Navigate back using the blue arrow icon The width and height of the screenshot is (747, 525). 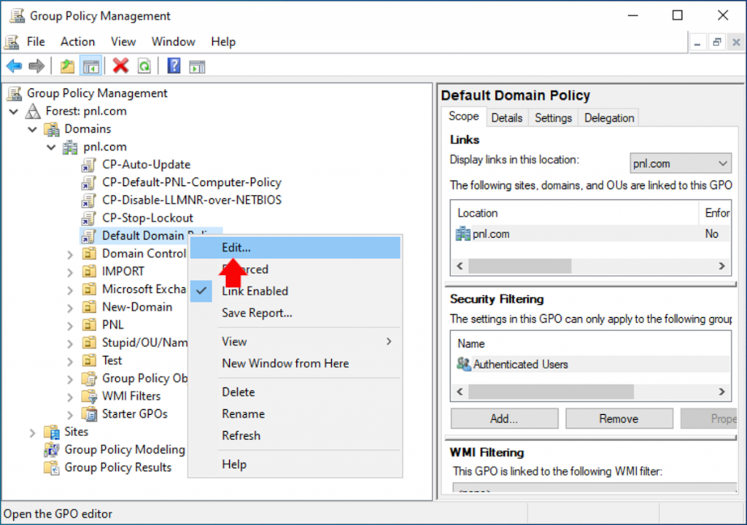tap(15, 66)
